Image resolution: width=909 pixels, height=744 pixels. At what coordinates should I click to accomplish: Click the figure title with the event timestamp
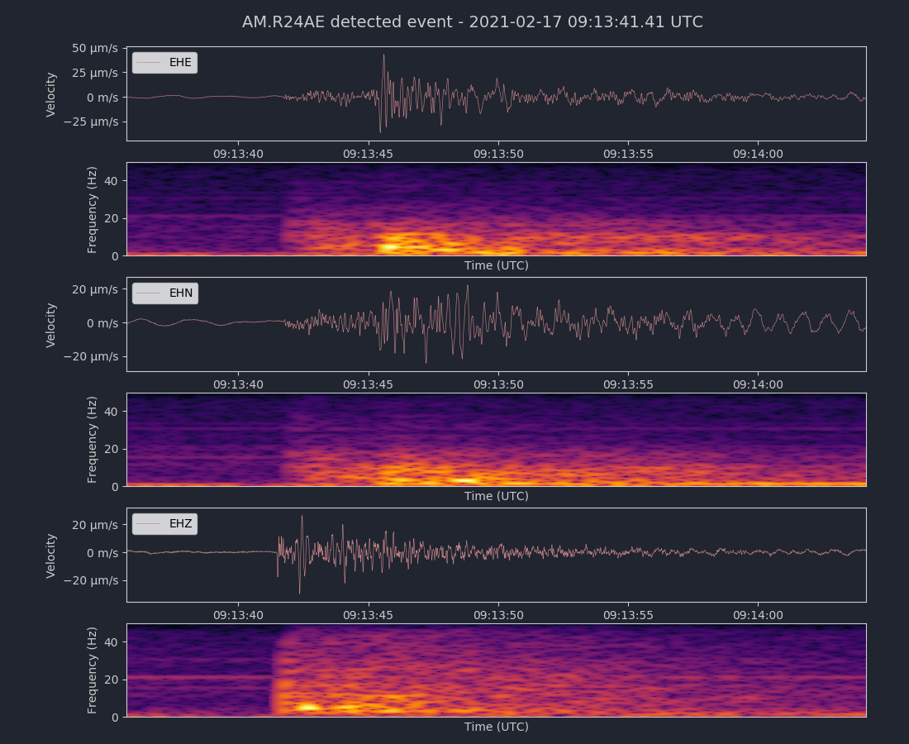pyautogui.click(x=472, y=22)
